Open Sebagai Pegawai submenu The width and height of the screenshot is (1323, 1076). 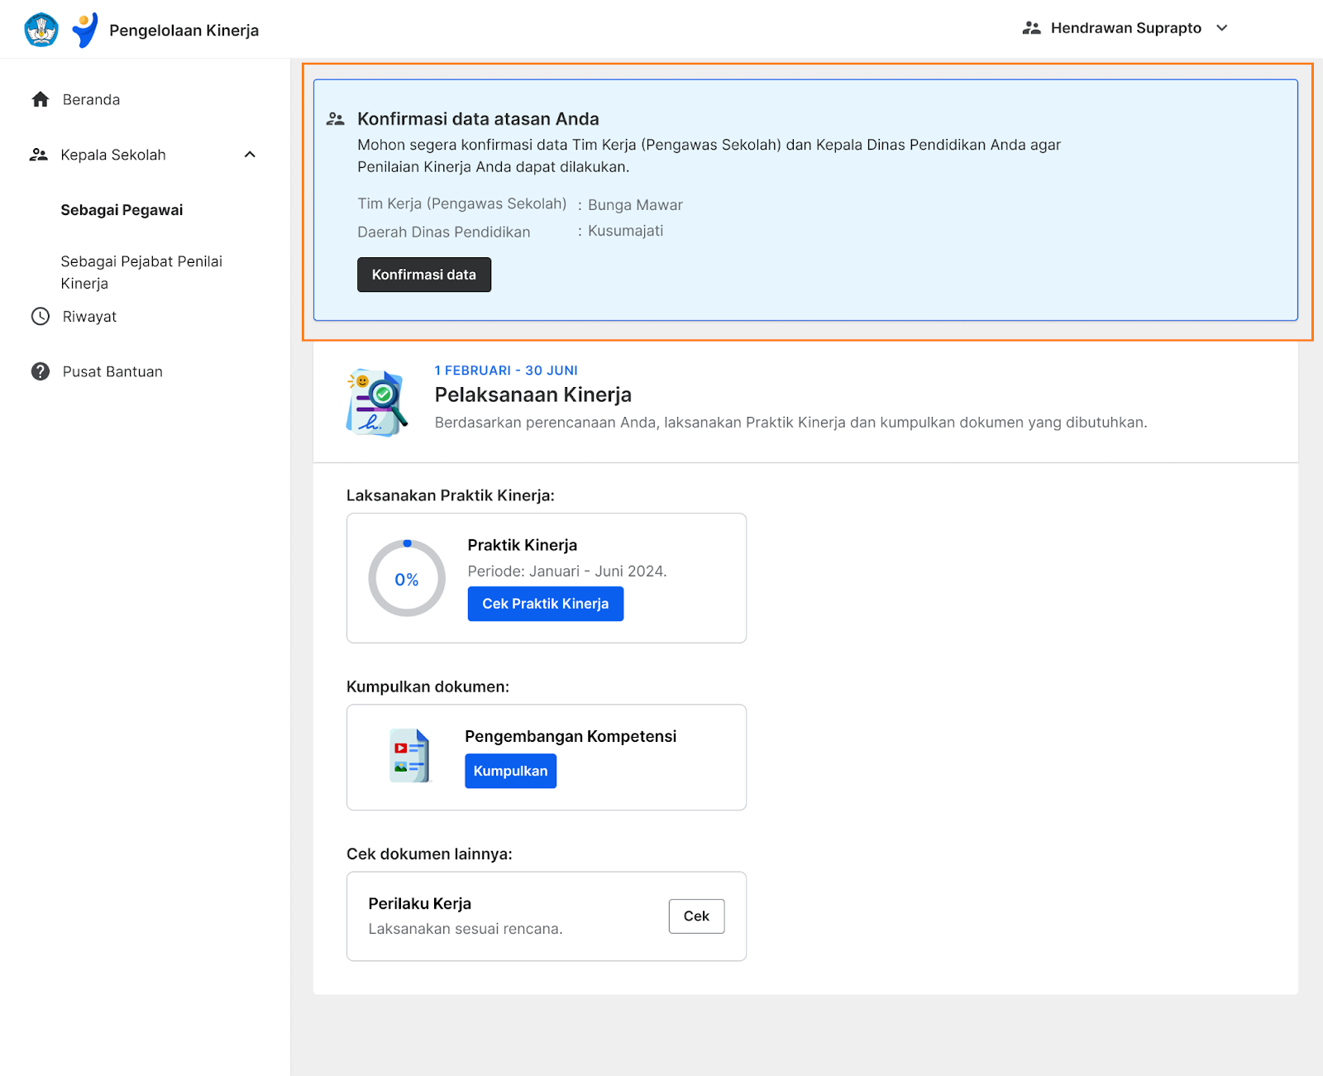[122, 210]
